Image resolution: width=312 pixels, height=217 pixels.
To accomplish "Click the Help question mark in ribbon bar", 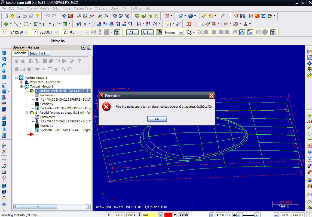I will click(x=117, y=32).
